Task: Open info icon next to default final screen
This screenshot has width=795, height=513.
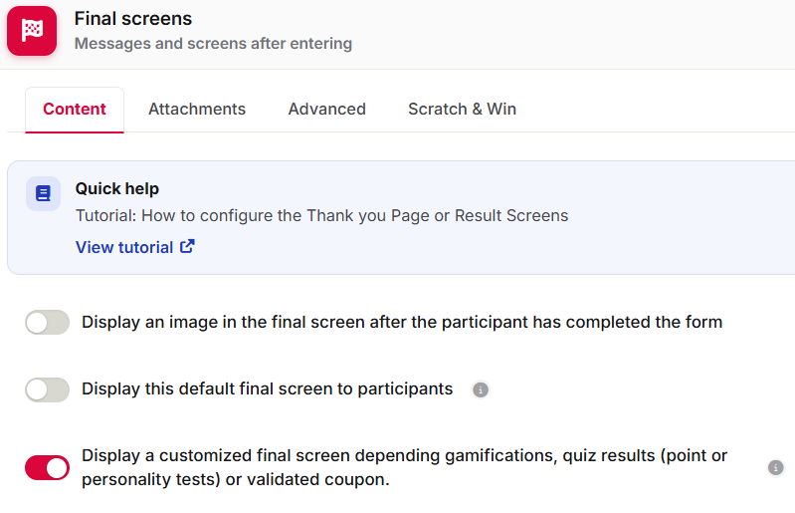Action: pyautogui.click(x=481, y=389)
